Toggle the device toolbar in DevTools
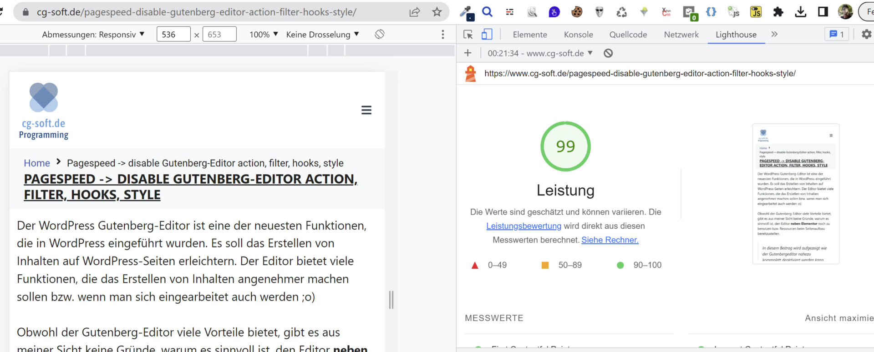The width and height of the screenshot is (874, 352). 487,34
